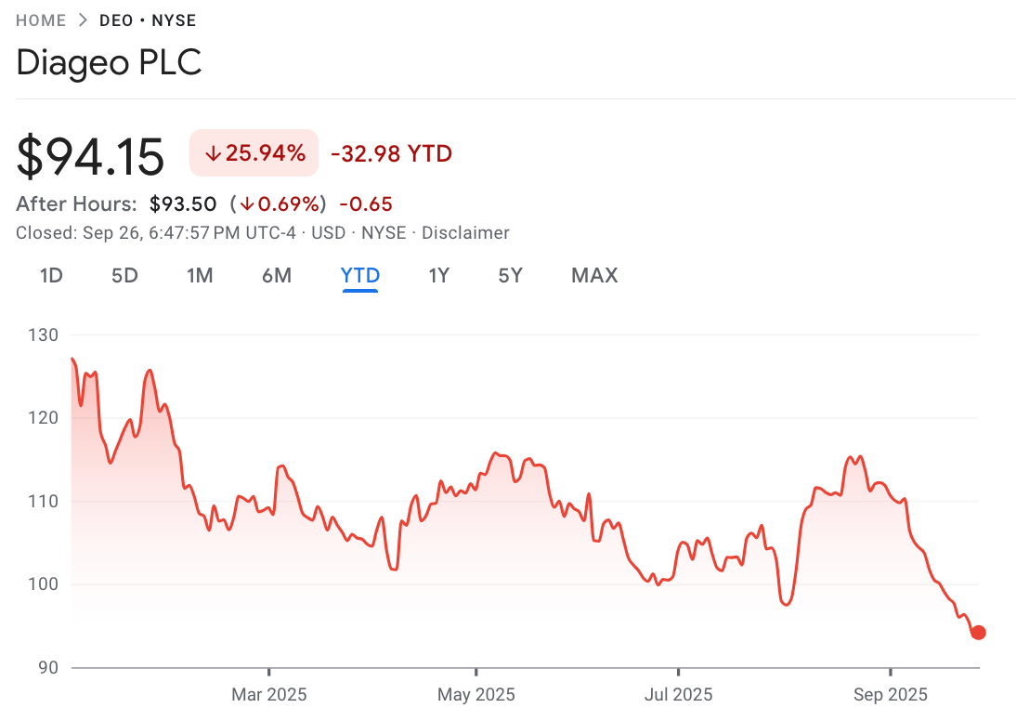1016x721 pixels.
Task: Click the breadcrumb chevron after HOME
Action: tap(84, 20)
